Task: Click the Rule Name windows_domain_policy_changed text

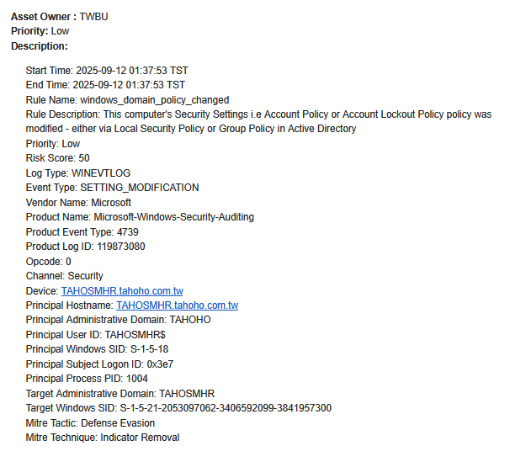Action: [x=127, y=100]
